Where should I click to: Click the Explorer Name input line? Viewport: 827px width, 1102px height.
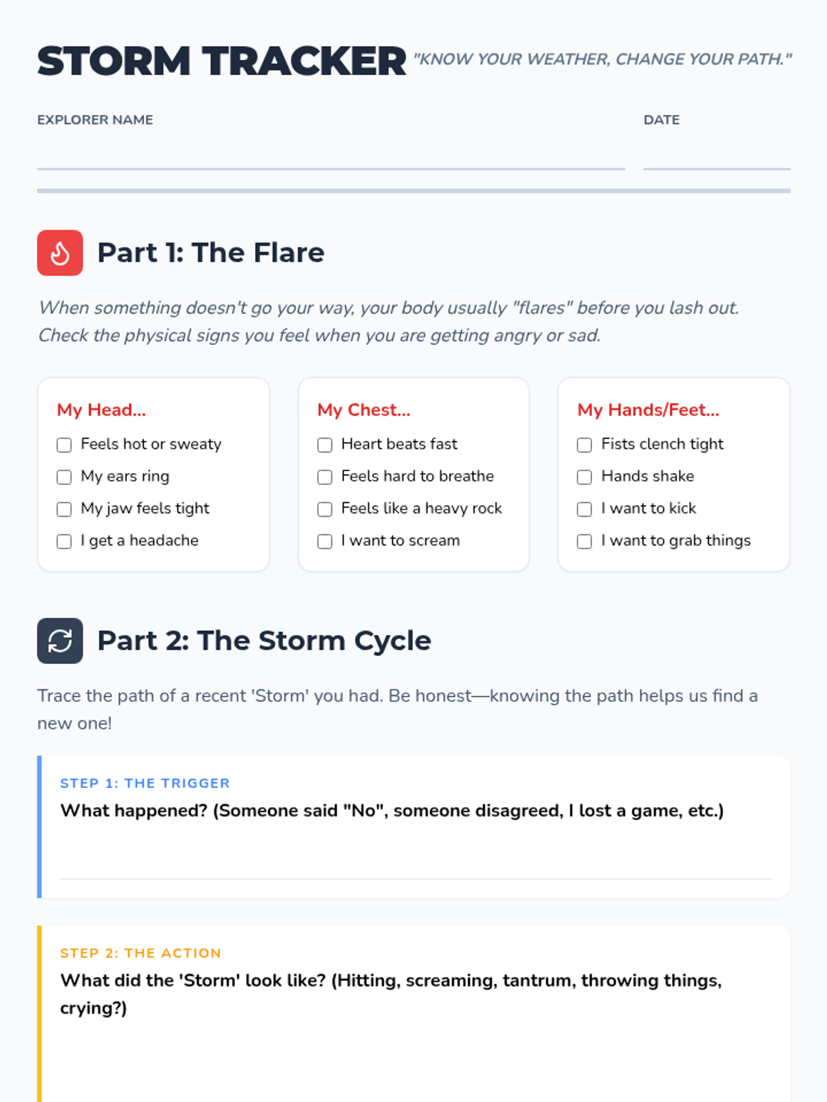(x=331, y=154)
